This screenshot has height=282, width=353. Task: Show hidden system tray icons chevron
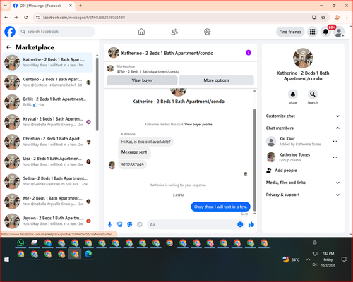(308, 259)
